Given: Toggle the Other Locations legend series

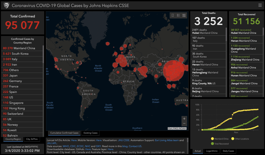Looking at the screenshot, I should 240,139.
